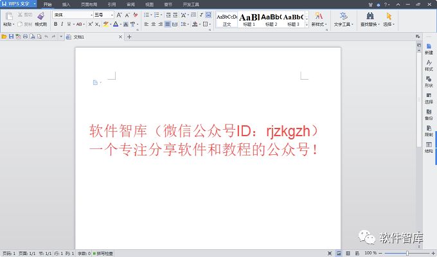The width and height of the screenshot is (437, 257).
Task: Increase the paragraph indent icon
Action: [175, 15]
